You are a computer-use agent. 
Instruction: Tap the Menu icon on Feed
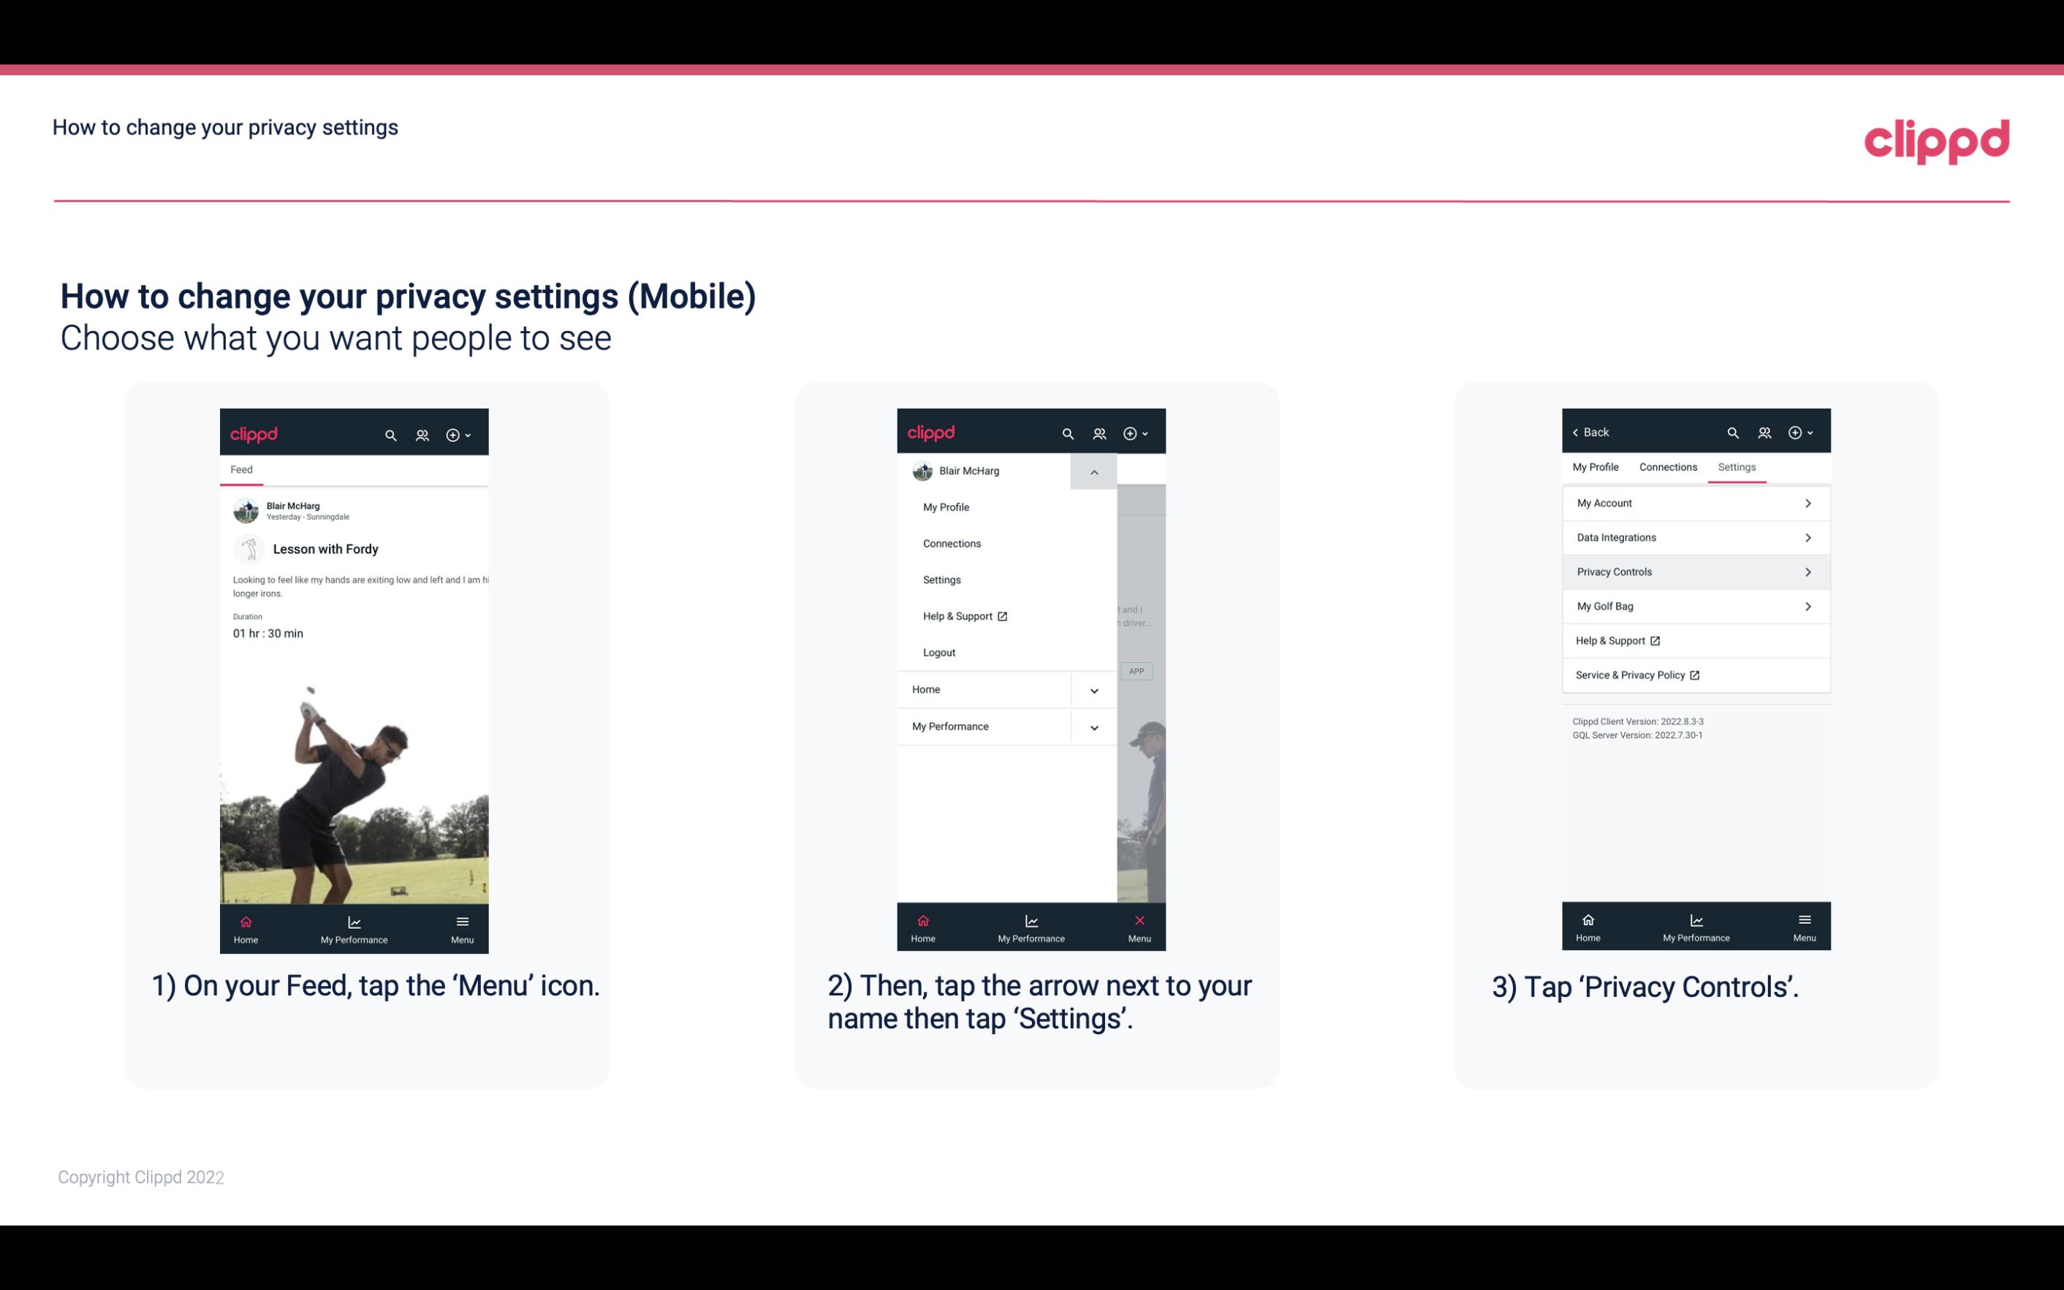click(x=465, y=927)
